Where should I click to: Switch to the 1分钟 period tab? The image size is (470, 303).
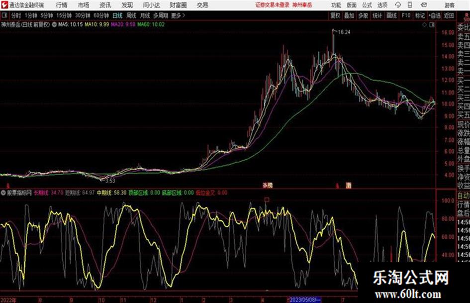pos(31,15)
